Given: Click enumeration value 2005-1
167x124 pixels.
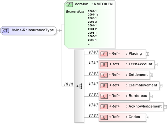Looking at the screenshot, I should click(x=92, y=33).
